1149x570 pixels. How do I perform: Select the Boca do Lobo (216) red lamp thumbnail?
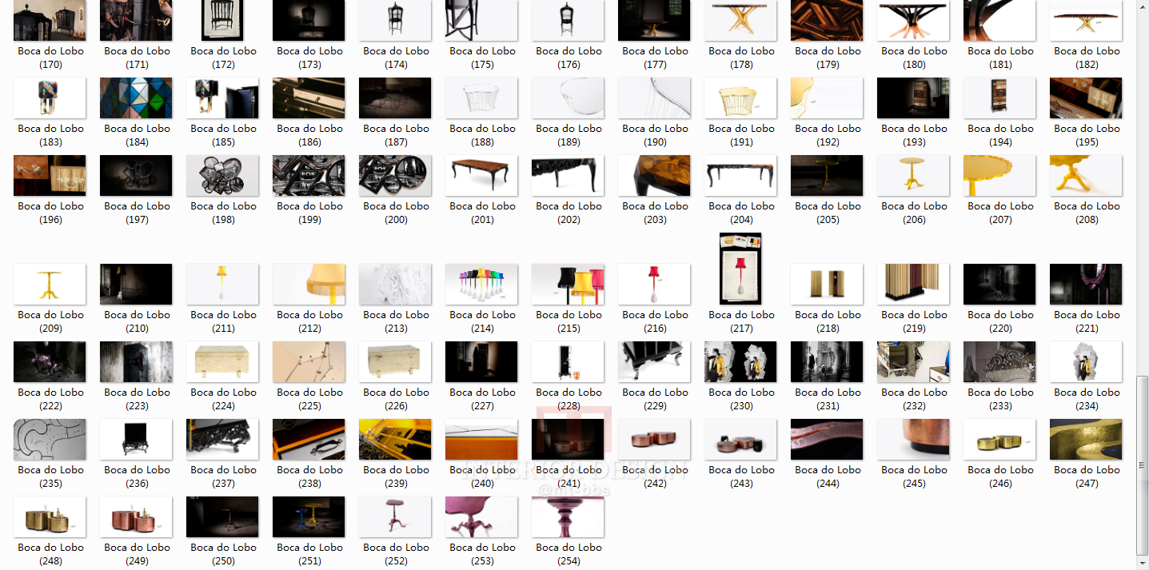coord(654,284)
